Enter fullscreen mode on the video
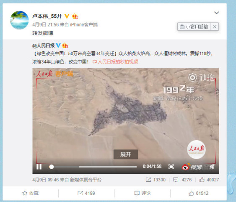Screen dimensions: 236x202 171,167
